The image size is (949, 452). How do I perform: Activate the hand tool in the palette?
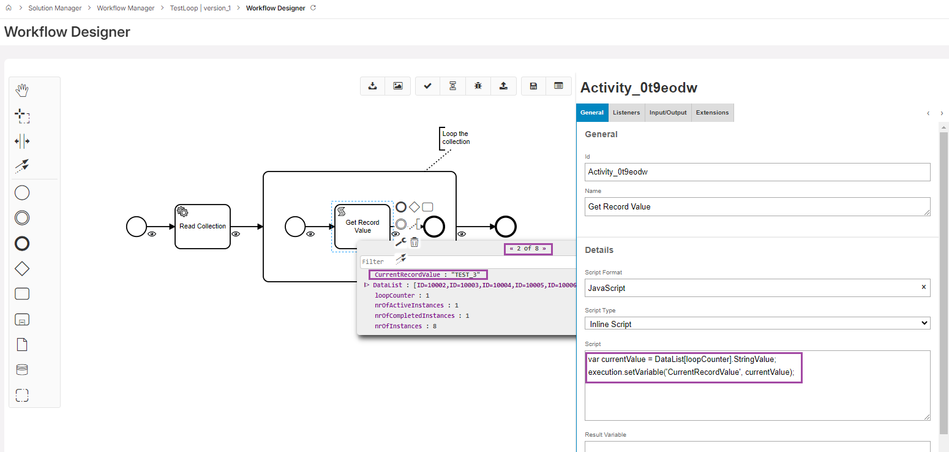pos(22,91)
